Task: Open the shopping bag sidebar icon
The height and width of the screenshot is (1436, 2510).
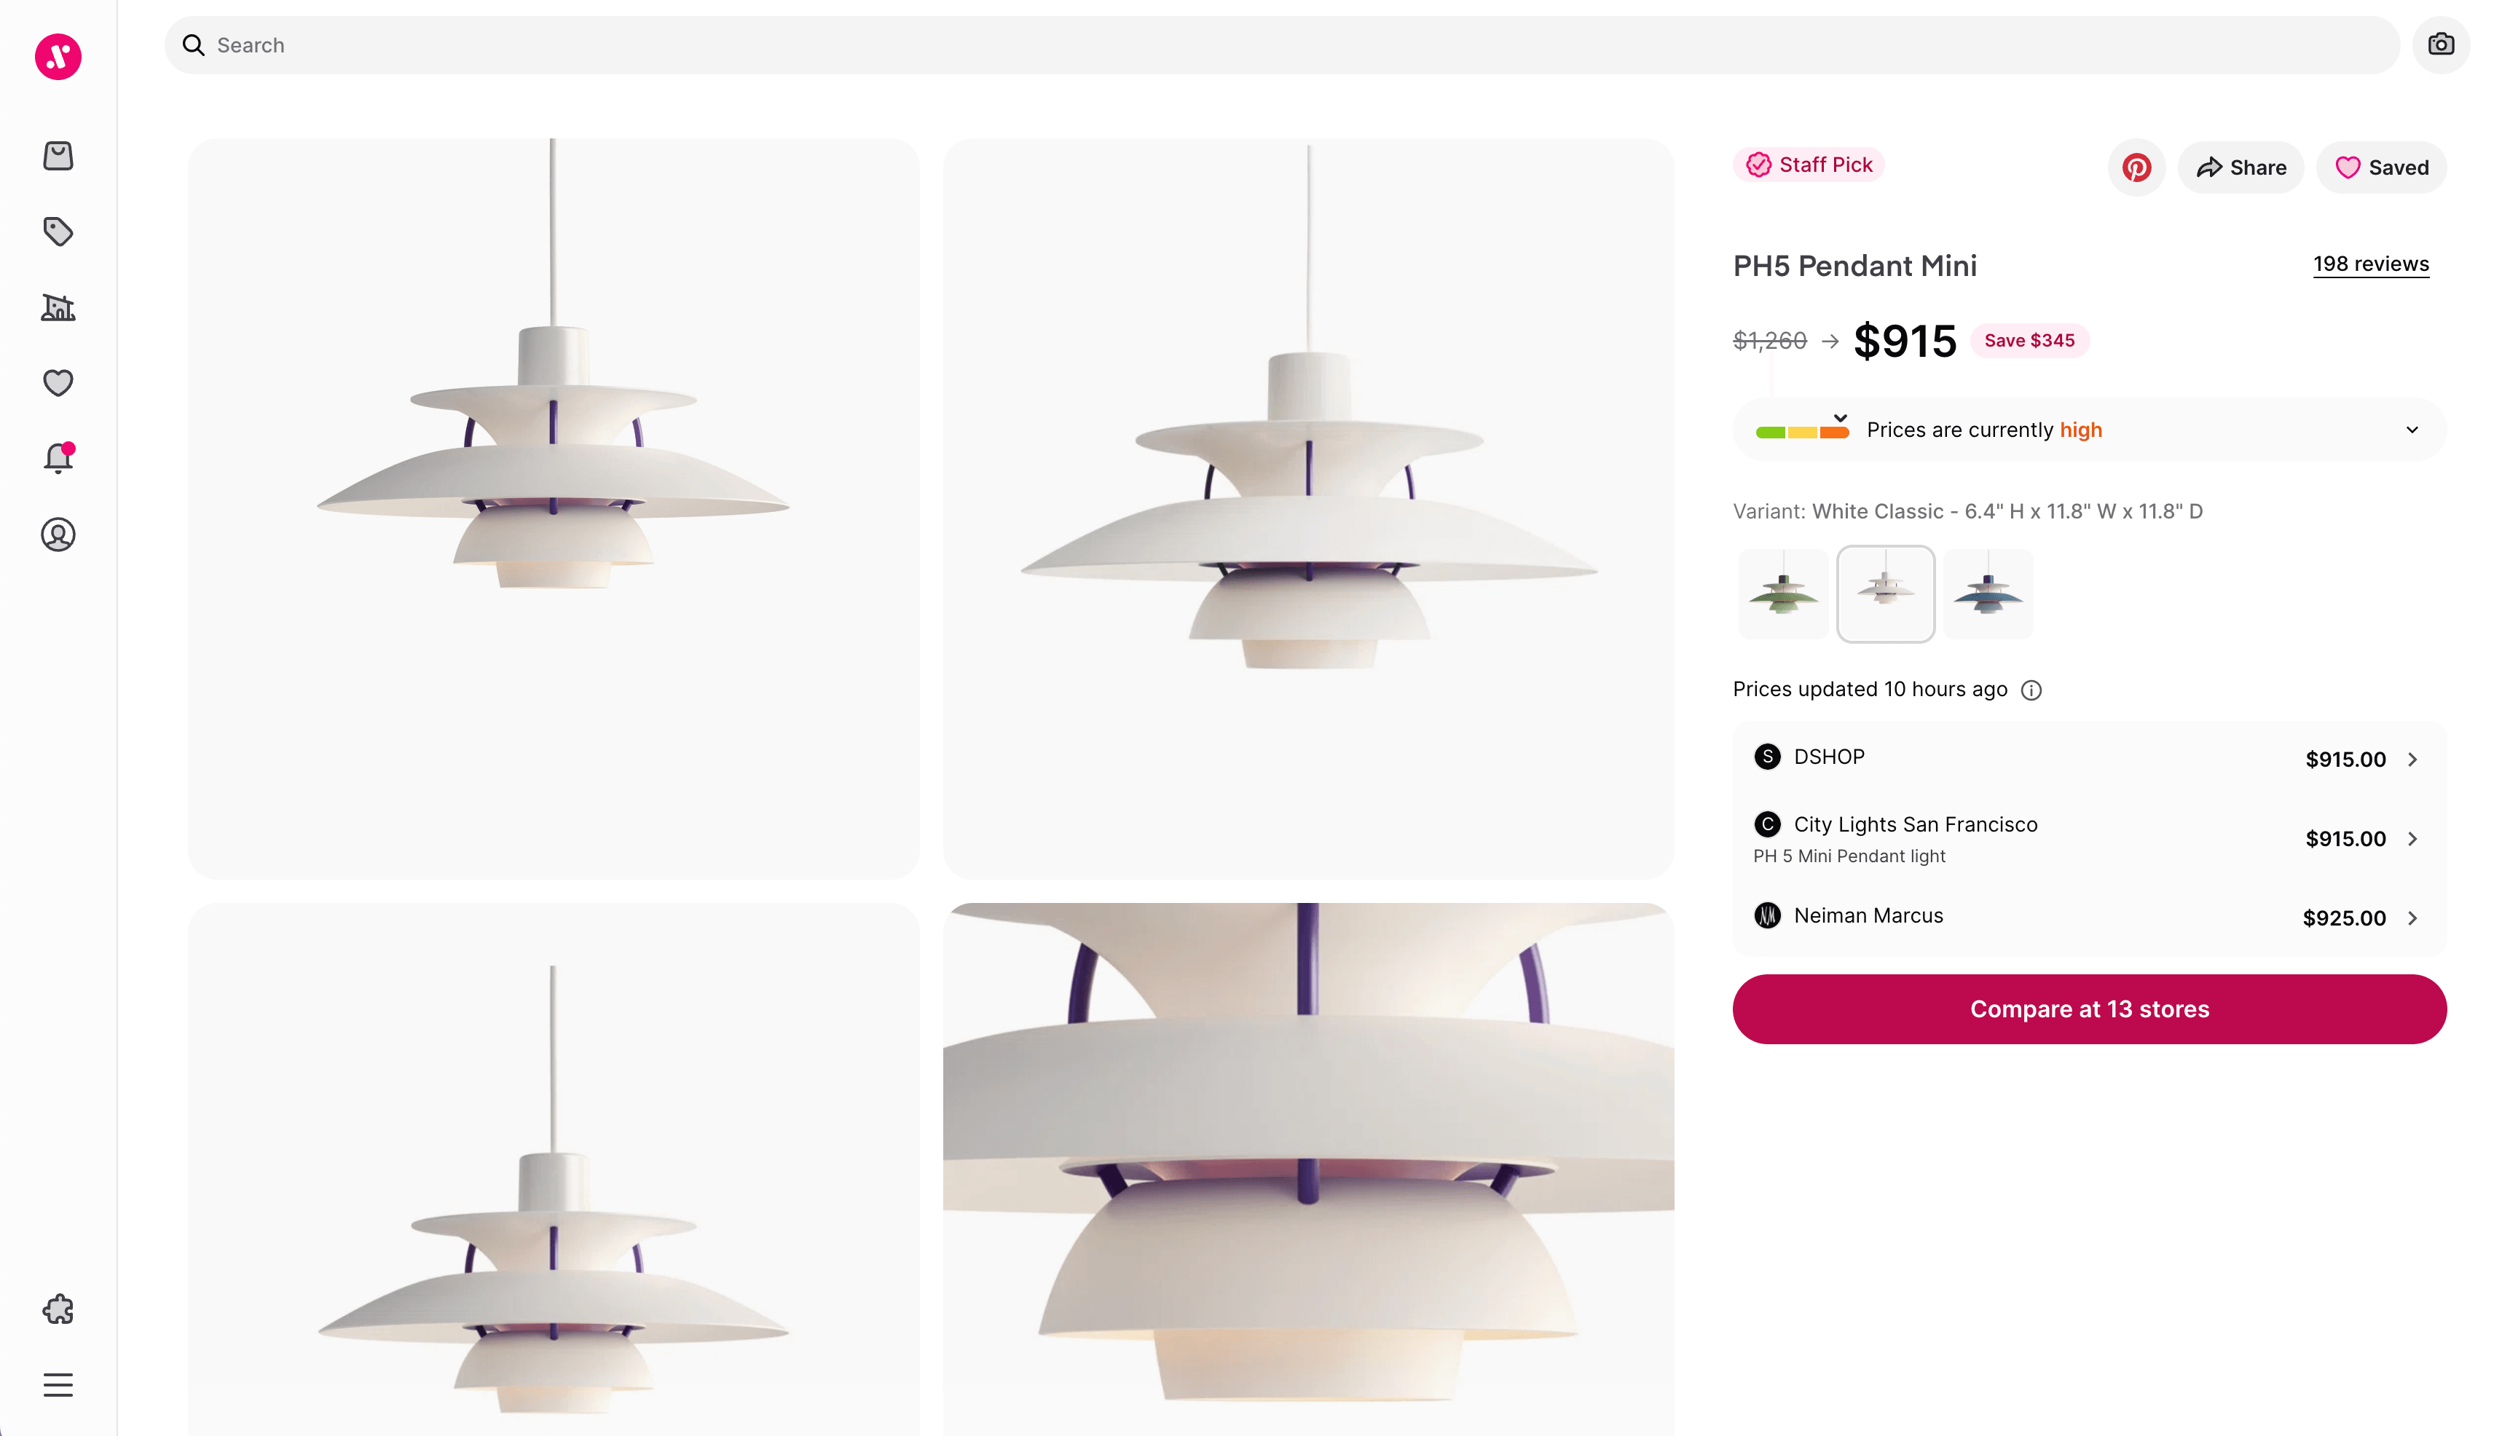Action: (58, 156)
